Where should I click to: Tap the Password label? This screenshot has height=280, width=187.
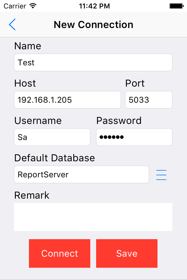pos(119,120)
